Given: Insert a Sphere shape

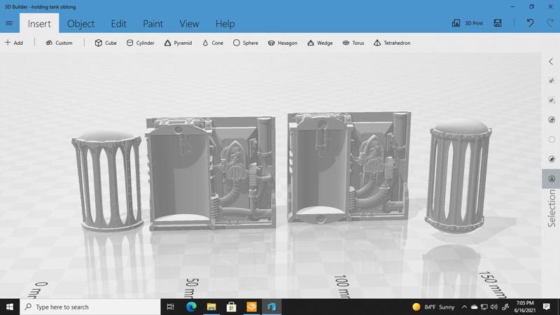Looking at the screenshot, I should pos(246,43).
